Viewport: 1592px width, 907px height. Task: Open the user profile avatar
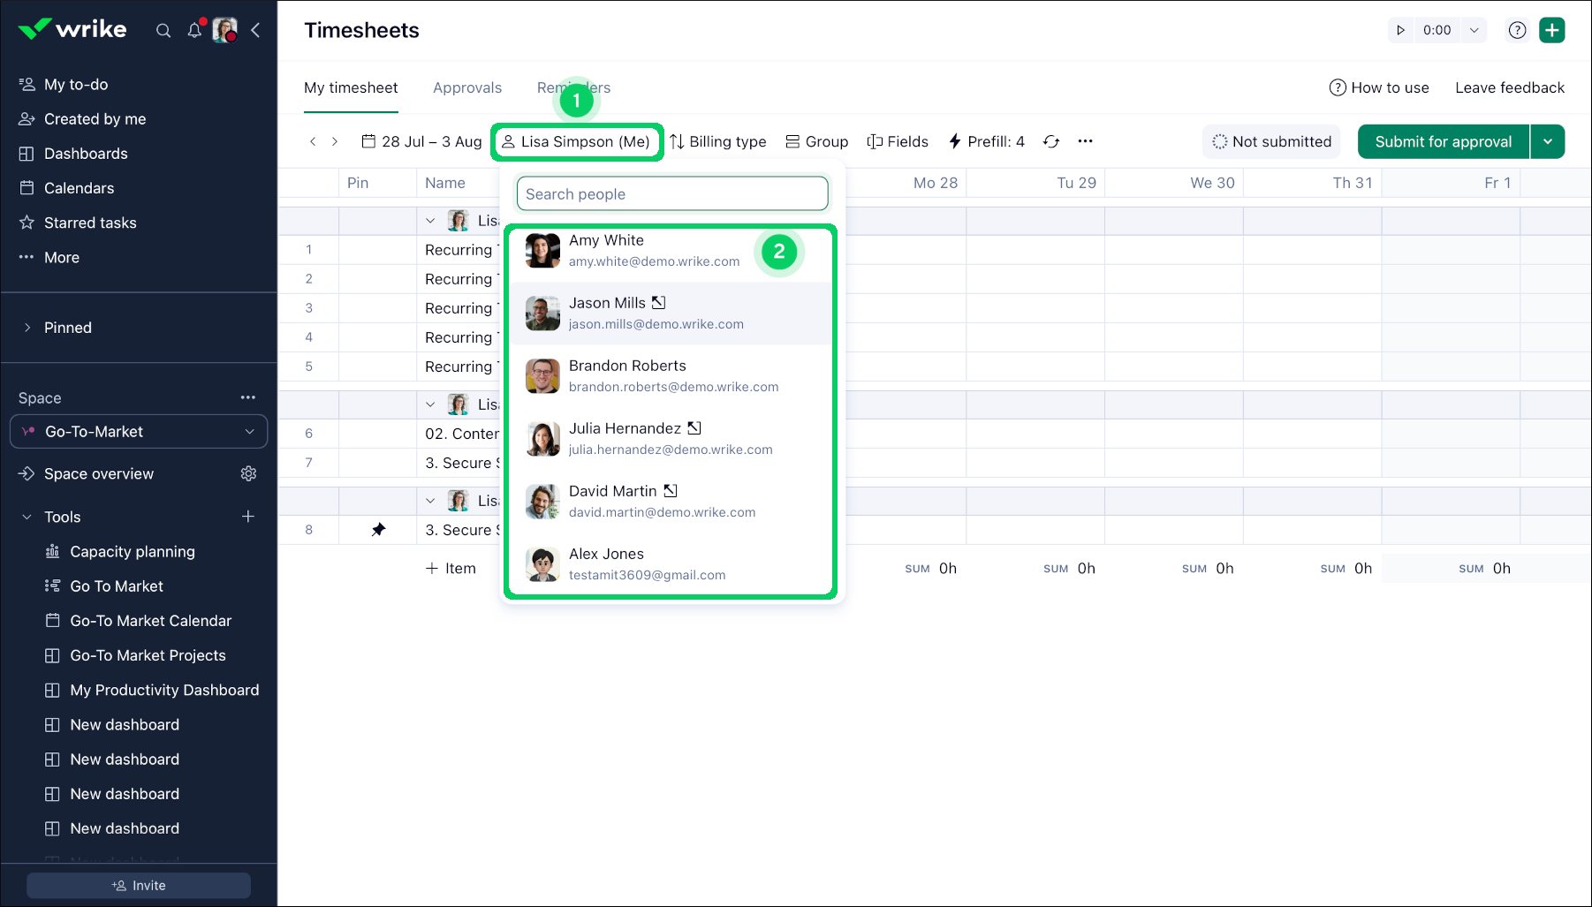click(225, 30)
